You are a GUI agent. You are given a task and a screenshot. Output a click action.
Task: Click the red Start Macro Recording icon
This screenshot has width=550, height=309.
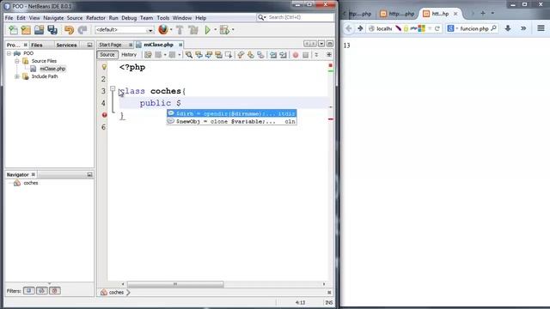coord(296,55)
